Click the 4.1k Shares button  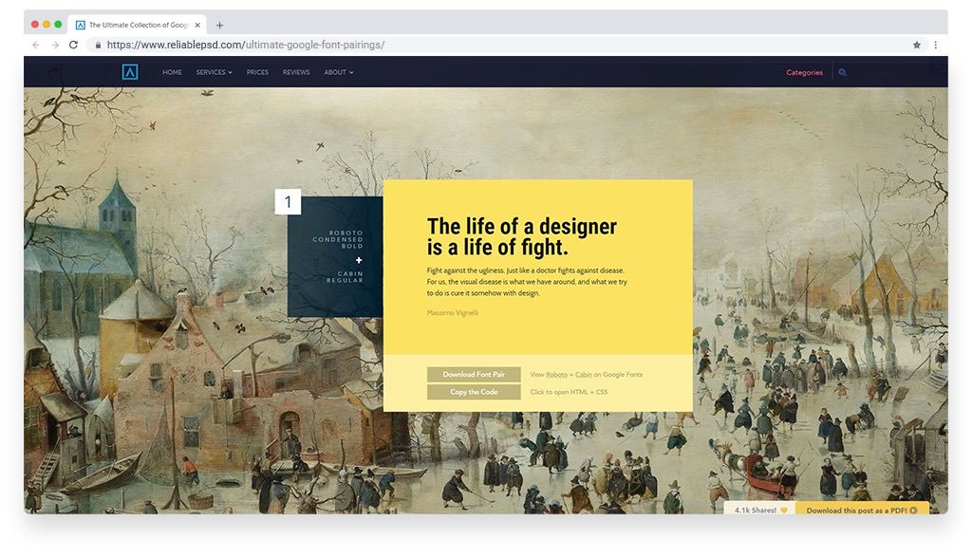pos(760,509)
